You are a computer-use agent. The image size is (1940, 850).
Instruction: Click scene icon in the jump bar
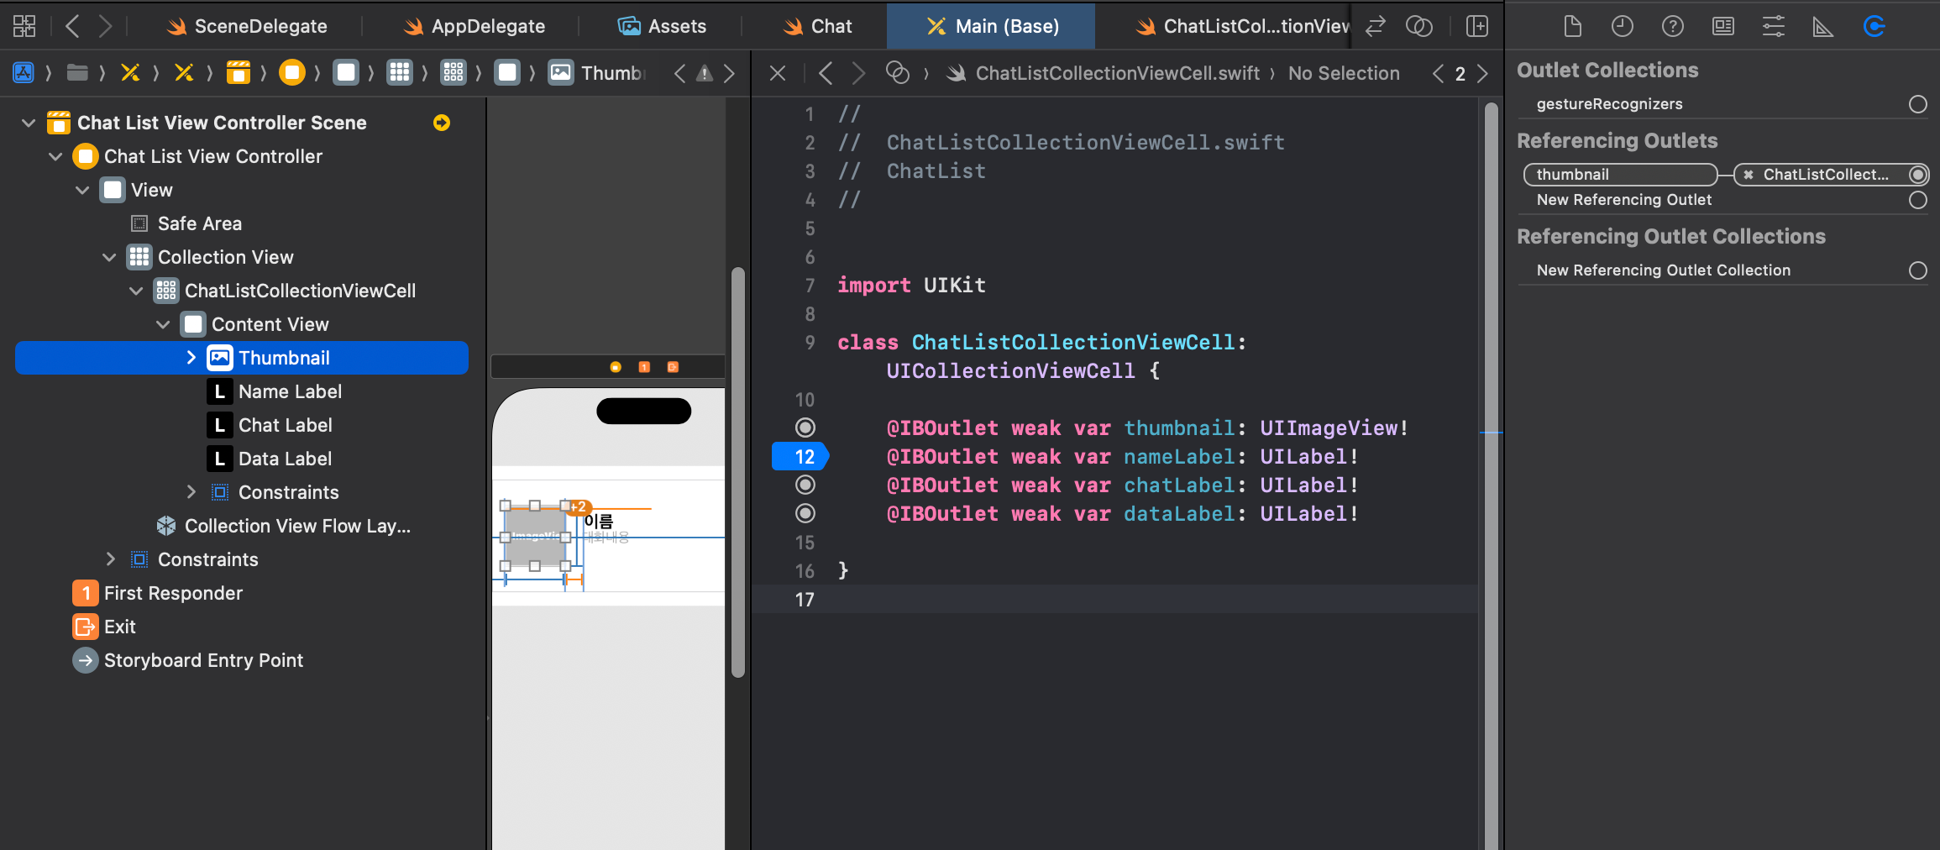239,73
